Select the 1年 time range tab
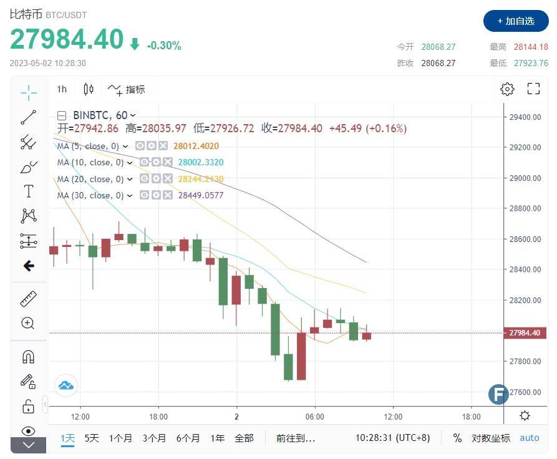 218,438
